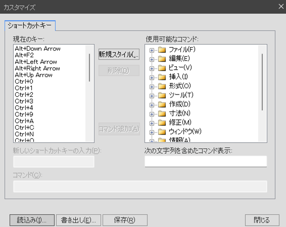Click the ツール(T) folder icon
Viewport: 286px width, 227px height.
tap(162, 95)
